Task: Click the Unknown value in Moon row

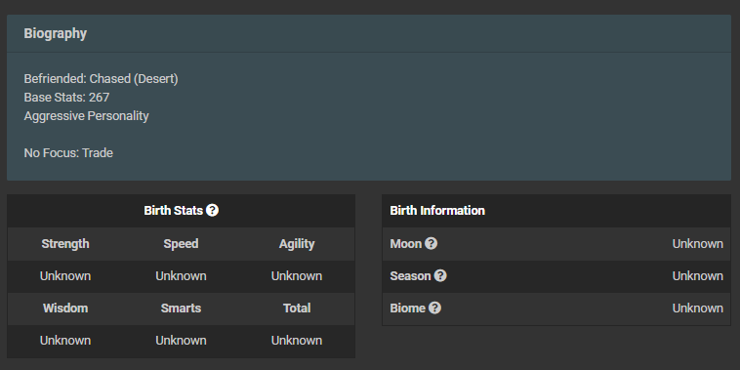Action: (697, 243)
